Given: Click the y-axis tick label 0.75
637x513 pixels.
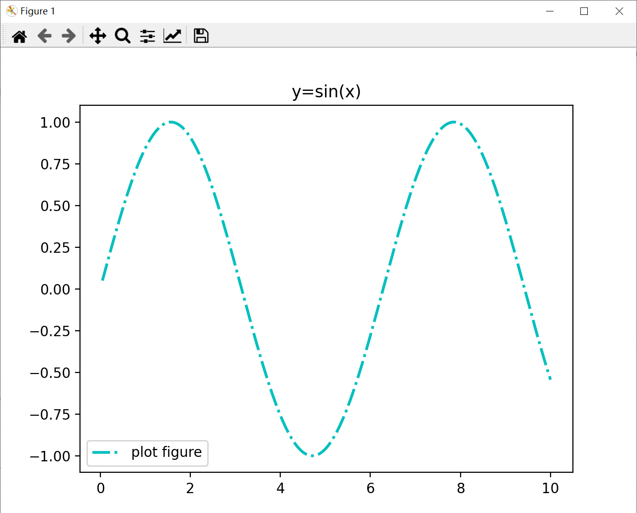Looking at the screenshot, I should coord(55,164).
